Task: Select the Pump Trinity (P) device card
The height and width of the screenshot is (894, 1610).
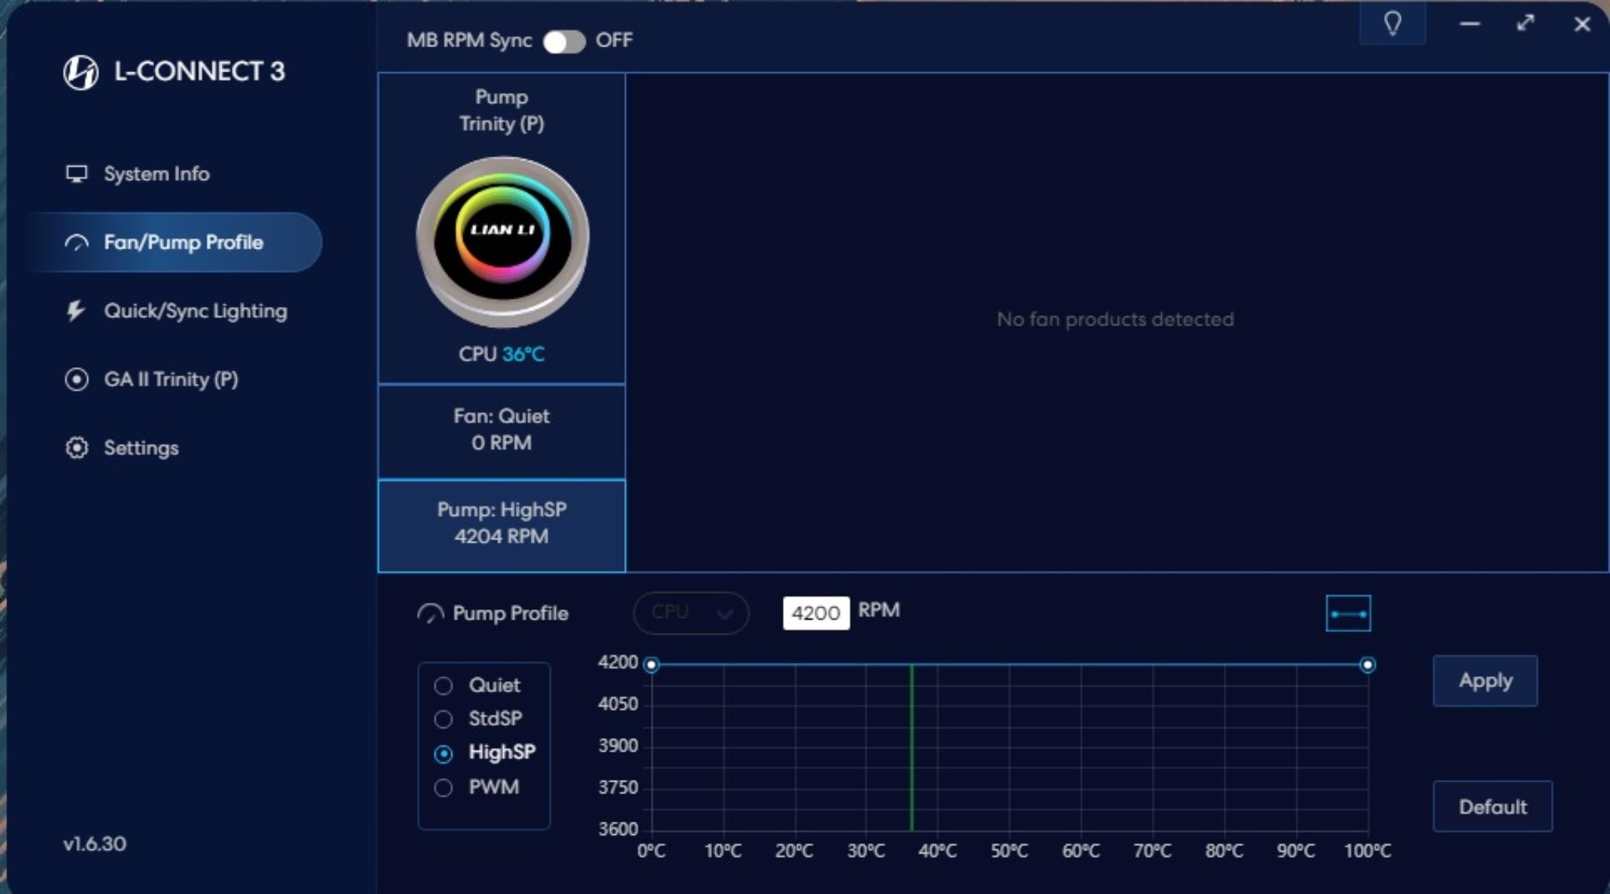Action: pos(502,228)
